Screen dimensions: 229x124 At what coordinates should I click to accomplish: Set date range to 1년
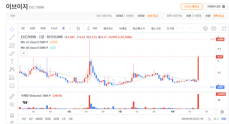[31, 119]
